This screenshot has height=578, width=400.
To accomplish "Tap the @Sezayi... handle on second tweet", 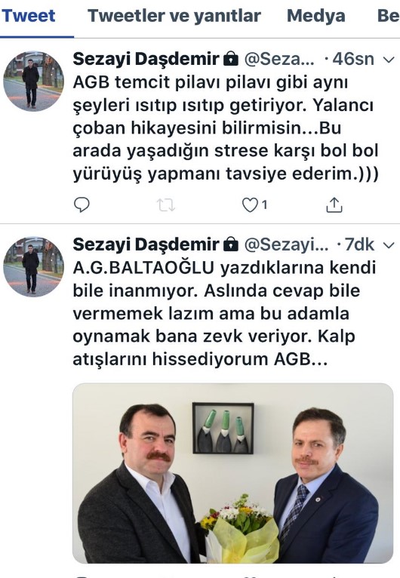I will click(287, 244).
